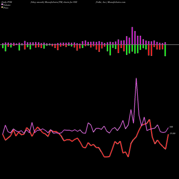Click the '0M' volume end label
Image resolution: width=179 pixels, height=179 pixels.
[x=171, y=127]
